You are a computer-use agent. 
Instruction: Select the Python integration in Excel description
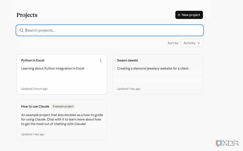point(53,68)
